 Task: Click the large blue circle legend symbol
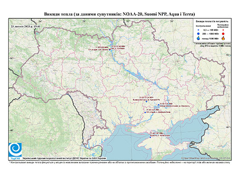(199, 34)
